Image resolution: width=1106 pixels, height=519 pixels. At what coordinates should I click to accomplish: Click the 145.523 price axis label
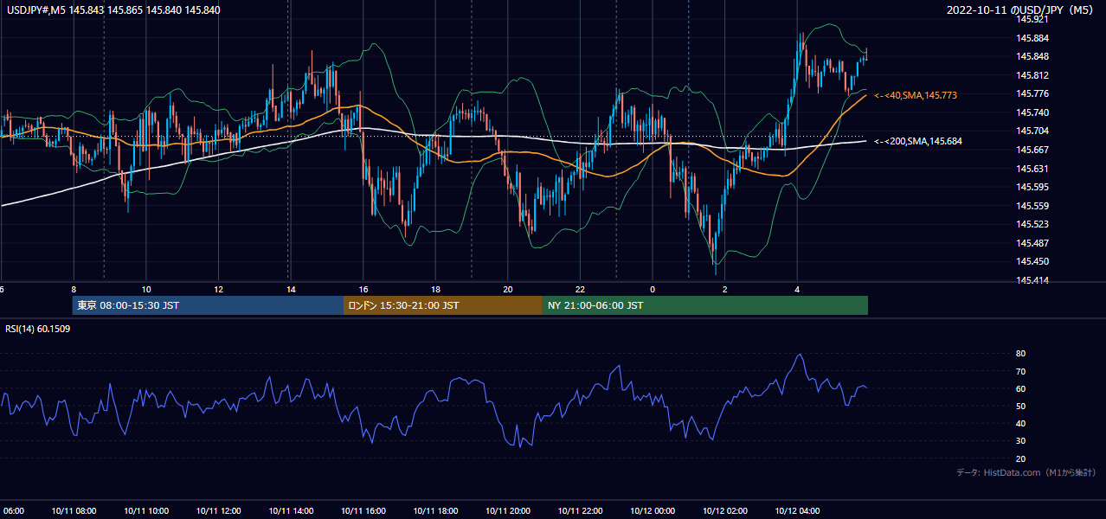(1032, 224)
